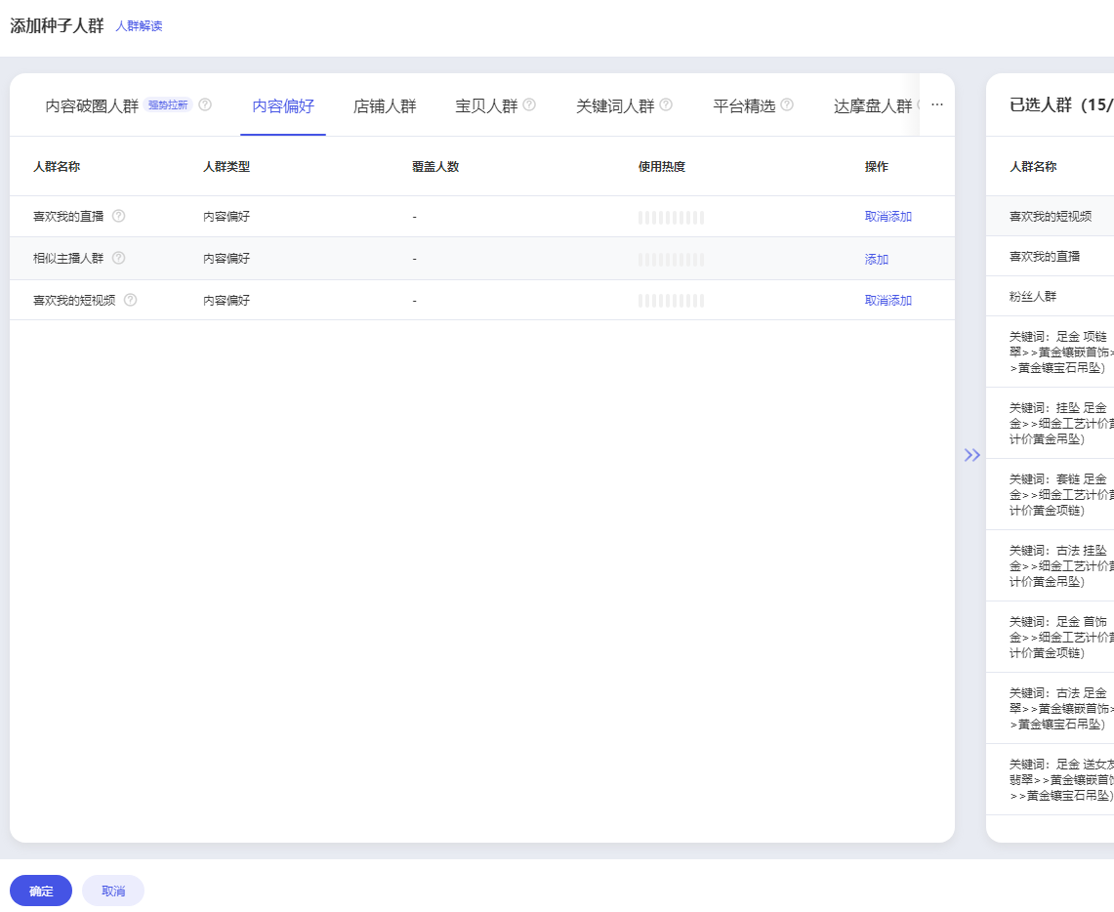Select the 内容破圈人群 tab
This screenshot has height=912, width=1114.
coord(92,106)
